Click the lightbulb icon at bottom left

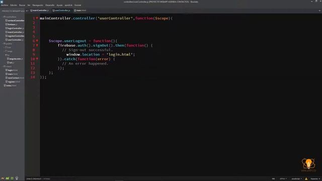tap(17, 178)
